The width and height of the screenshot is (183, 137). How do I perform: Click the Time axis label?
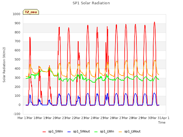162,122
